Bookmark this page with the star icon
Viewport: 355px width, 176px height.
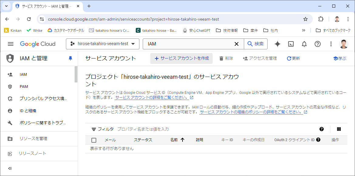pos(306,19)
